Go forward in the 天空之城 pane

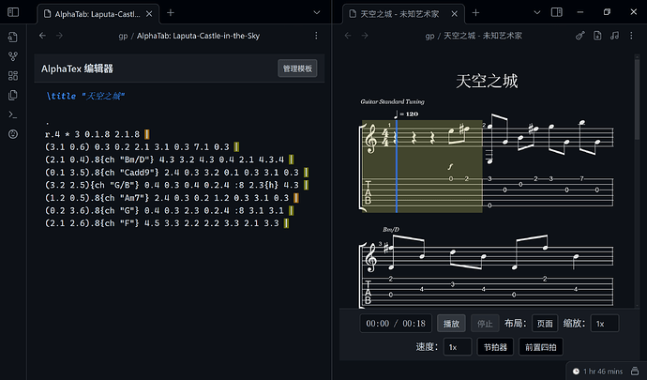pyautogui.click(x=365, y=36)
